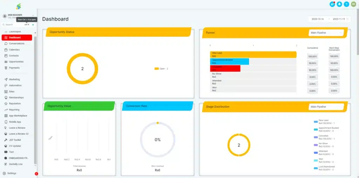Click the Payments icon in sidebar
Viewport: 359px width, 178px height.
tap(6, 68)
